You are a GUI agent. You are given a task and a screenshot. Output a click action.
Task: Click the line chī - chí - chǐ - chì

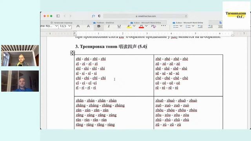click(91, 78)
